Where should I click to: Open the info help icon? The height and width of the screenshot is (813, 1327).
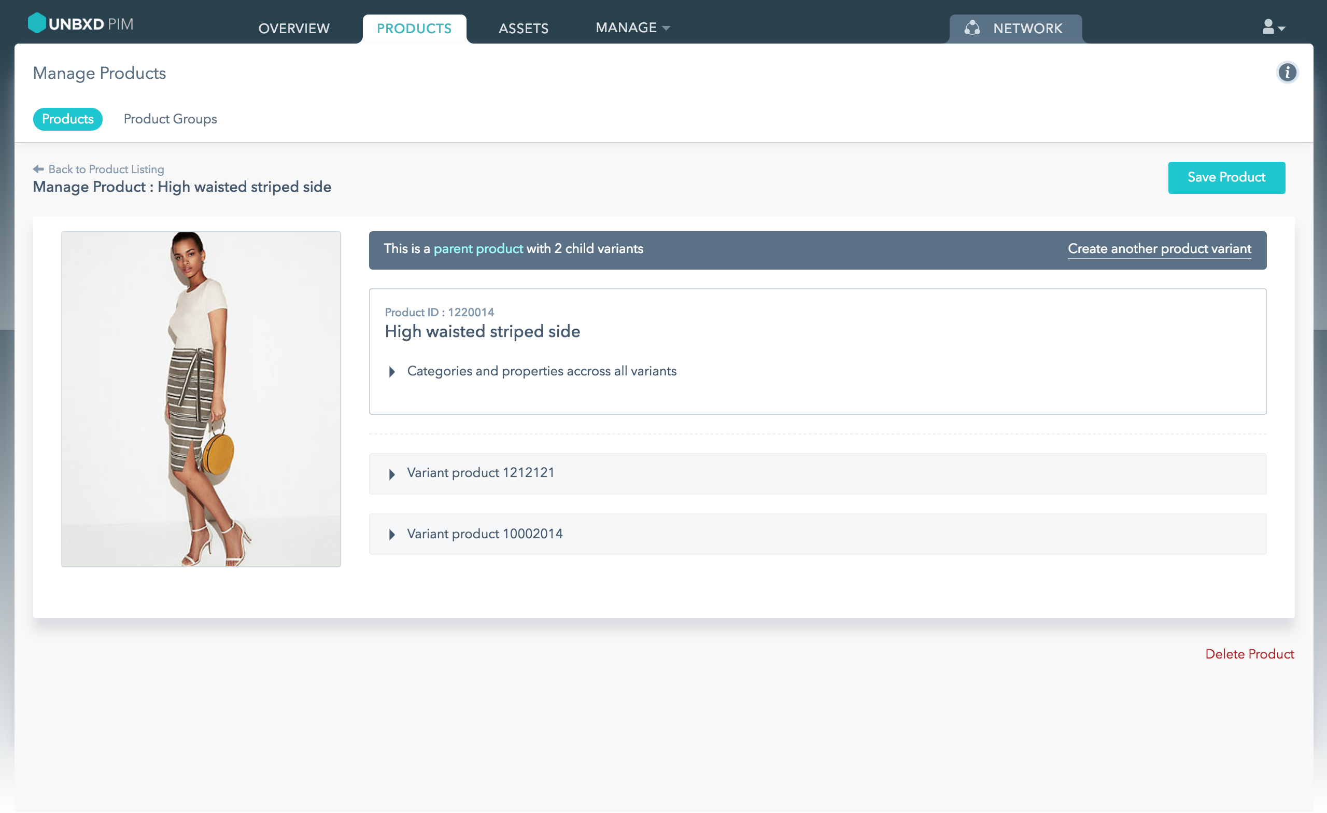1287,72
